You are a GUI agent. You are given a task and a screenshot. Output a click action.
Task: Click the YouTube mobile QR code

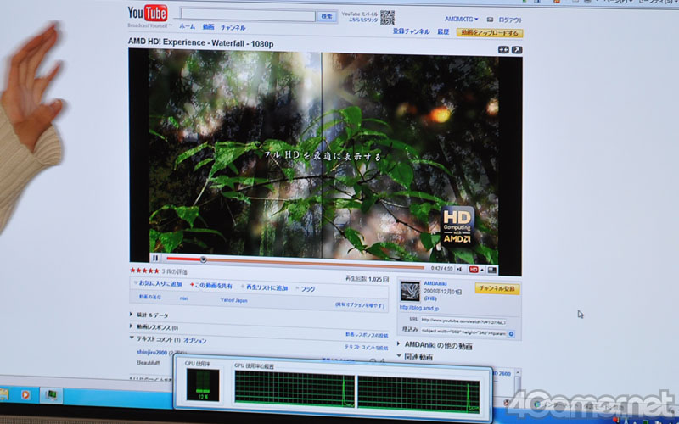[388, 18]
